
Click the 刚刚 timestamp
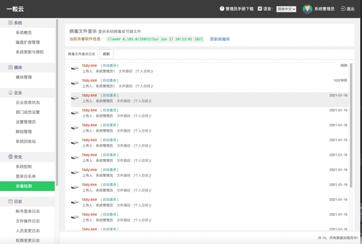344,65
